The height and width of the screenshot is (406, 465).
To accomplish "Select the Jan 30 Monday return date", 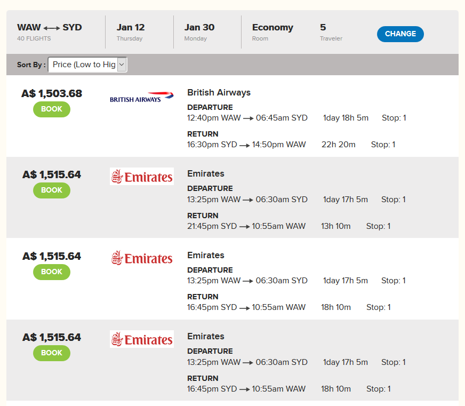I will coord(199,32).
